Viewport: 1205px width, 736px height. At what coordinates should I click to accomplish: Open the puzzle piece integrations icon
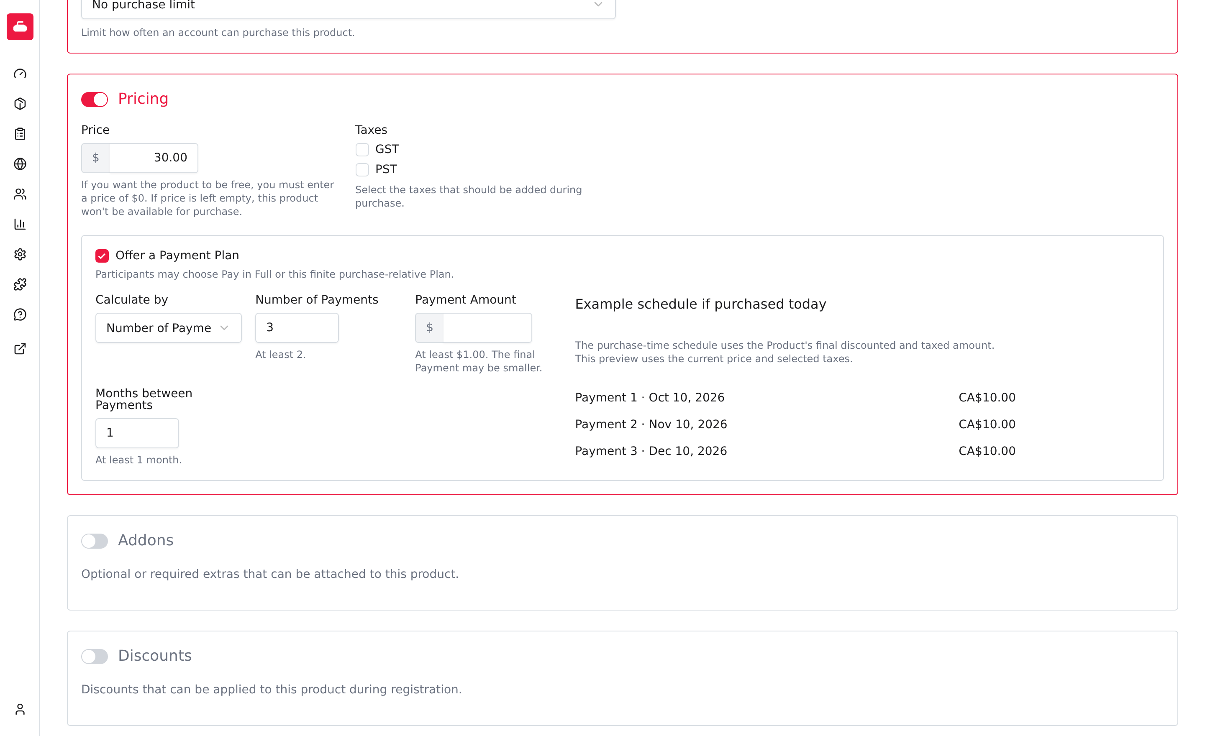tap(20, 284)
